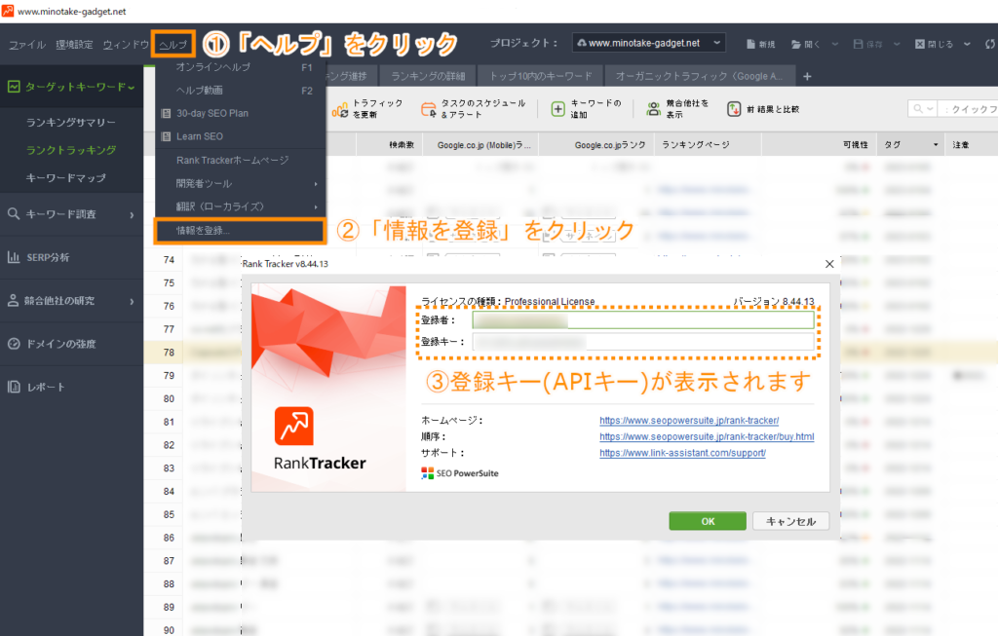Open ドメインの強度 sidebar section
This screenshot has height=636, width=998.
coord(71,344)
